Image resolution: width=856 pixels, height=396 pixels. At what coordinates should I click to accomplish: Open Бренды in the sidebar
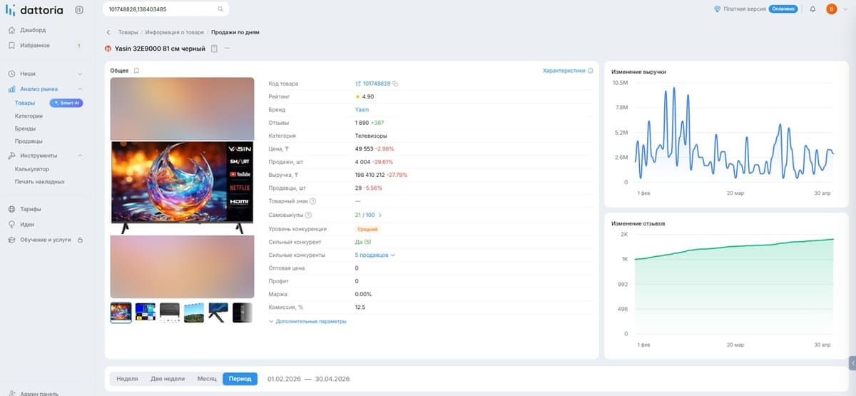pyautogui.click(x=26, y=129)
